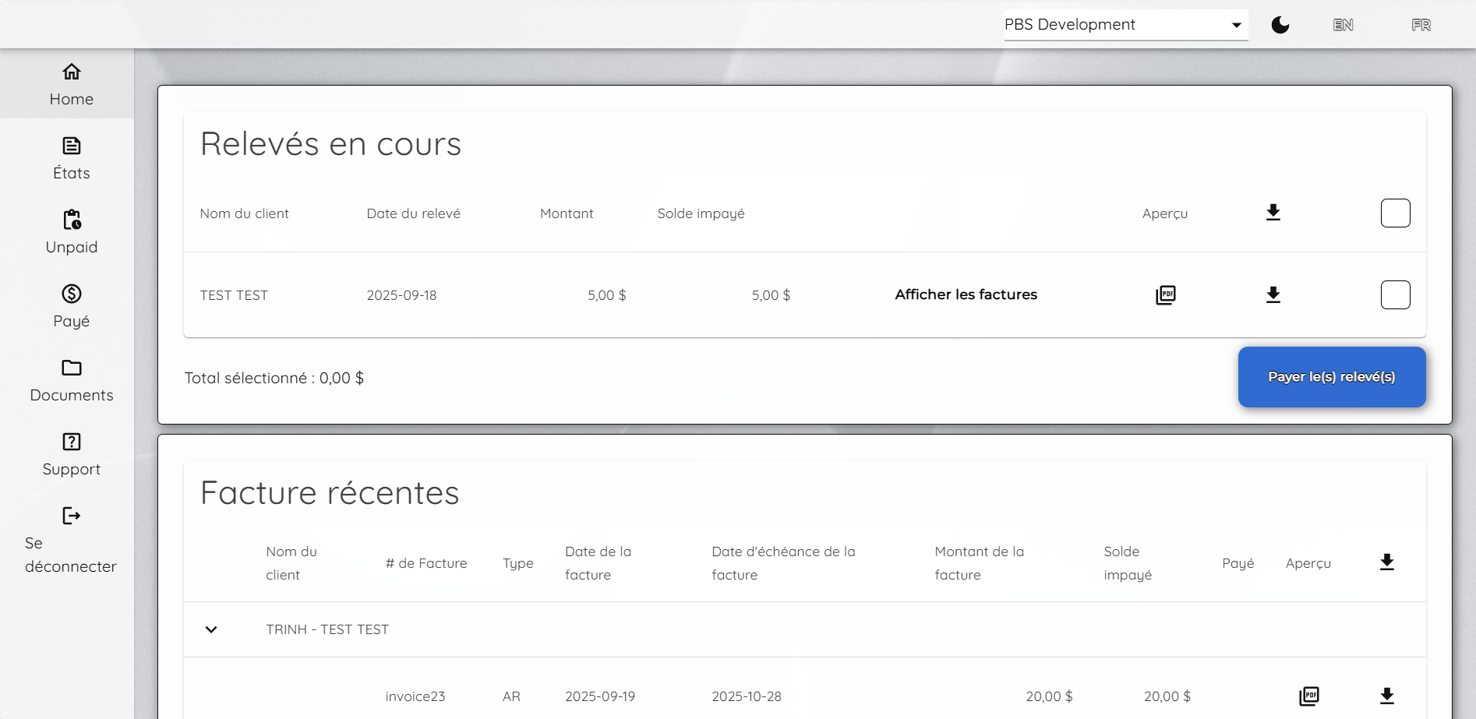Toggle dark mode with the moon icon
This screenshot has height=719, width=1476.
(x=1280, y=25)
